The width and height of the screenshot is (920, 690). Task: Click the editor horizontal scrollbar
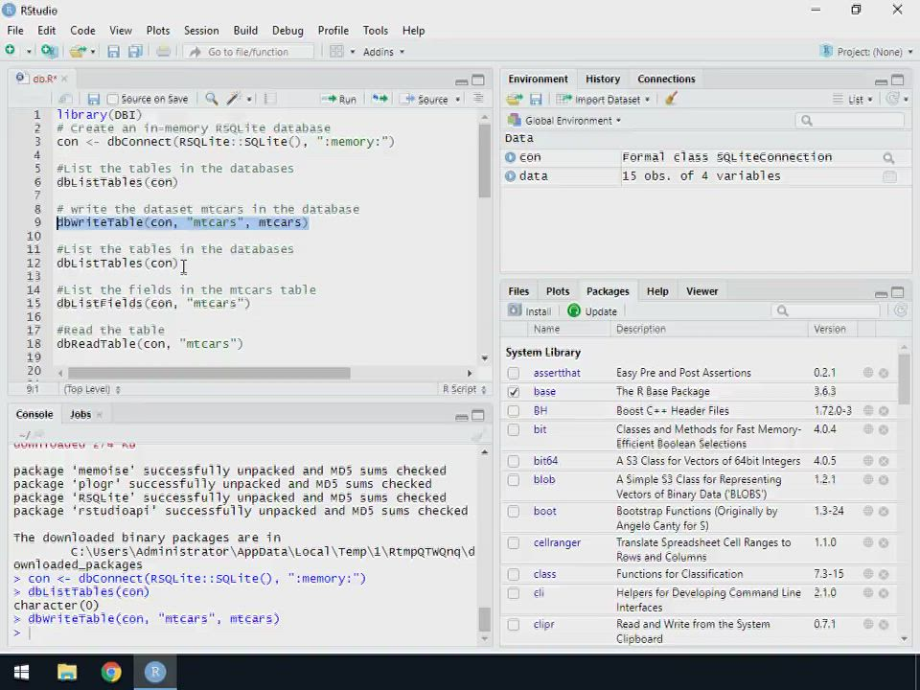click(209, 373)
